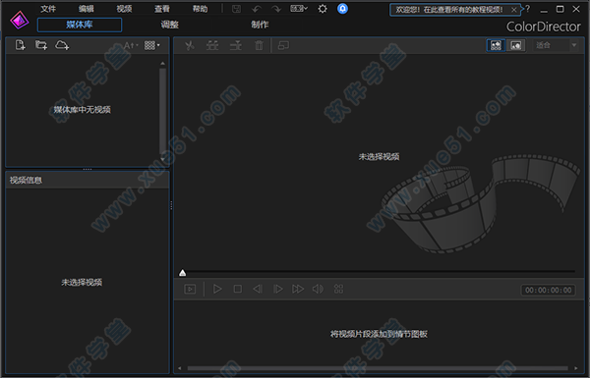The height and width of the screenshot is (378, 590).
Task: Dismiss the welcome tutorial tooltip
Action: [x=514, y=10]
